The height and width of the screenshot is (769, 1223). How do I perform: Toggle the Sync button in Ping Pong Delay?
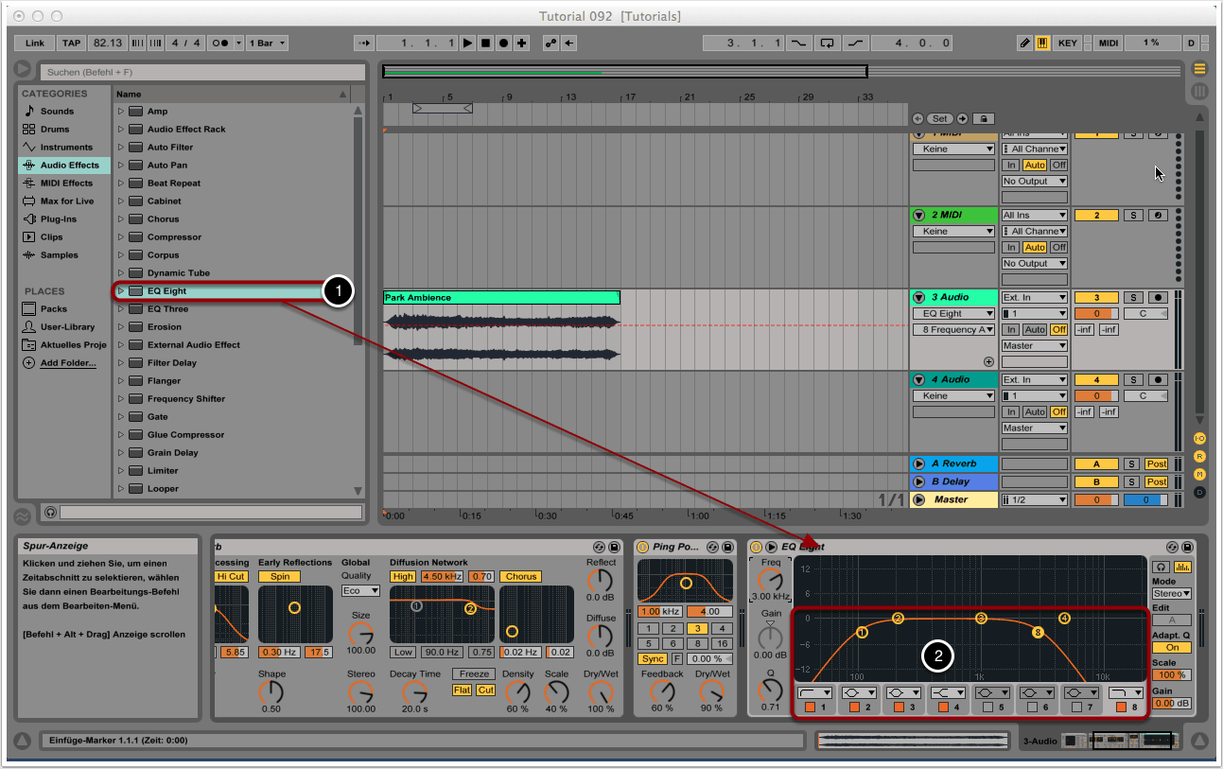pyautogui.click(x=652, y=658)
